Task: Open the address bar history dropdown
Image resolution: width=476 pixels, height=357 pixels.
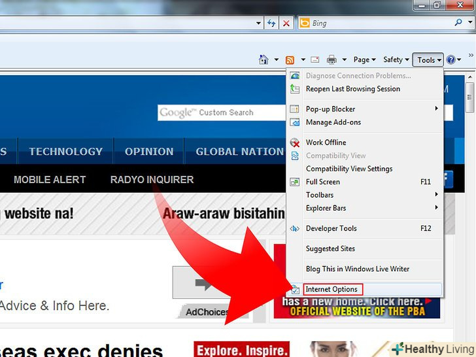Action: [258, 23]
